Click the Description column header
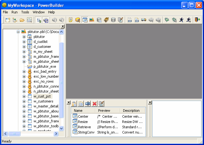Screen dimensions: 204x145 pos(133,111)
